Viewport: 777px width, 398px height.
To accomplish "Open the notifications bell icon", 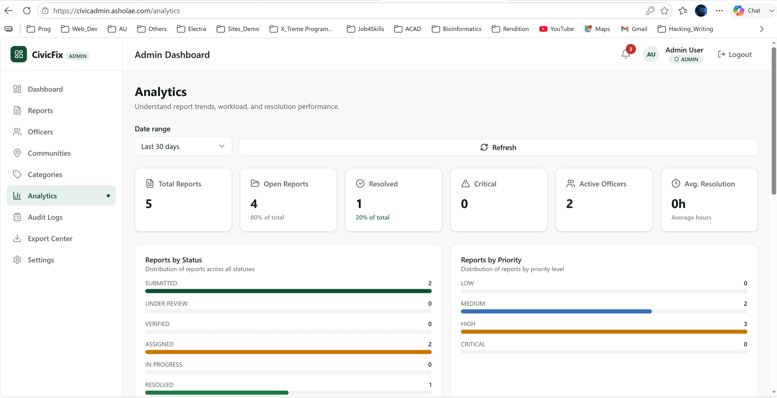I will [626, 55].
